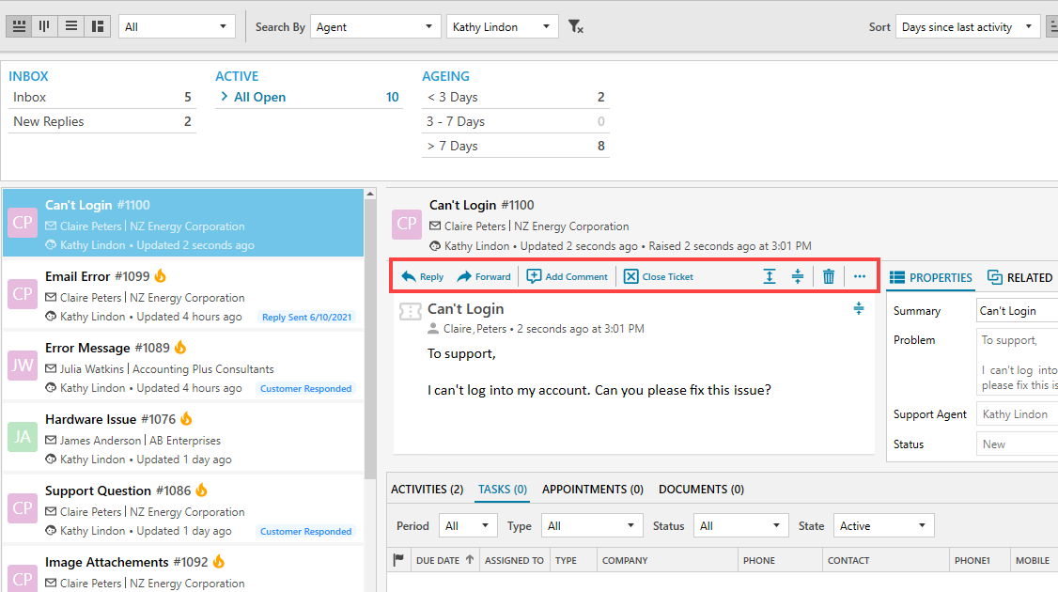The width and height of the screenshot is (1058, 592).
Task: Expand the Can't Login message body
Action: (x=858, y=308)
